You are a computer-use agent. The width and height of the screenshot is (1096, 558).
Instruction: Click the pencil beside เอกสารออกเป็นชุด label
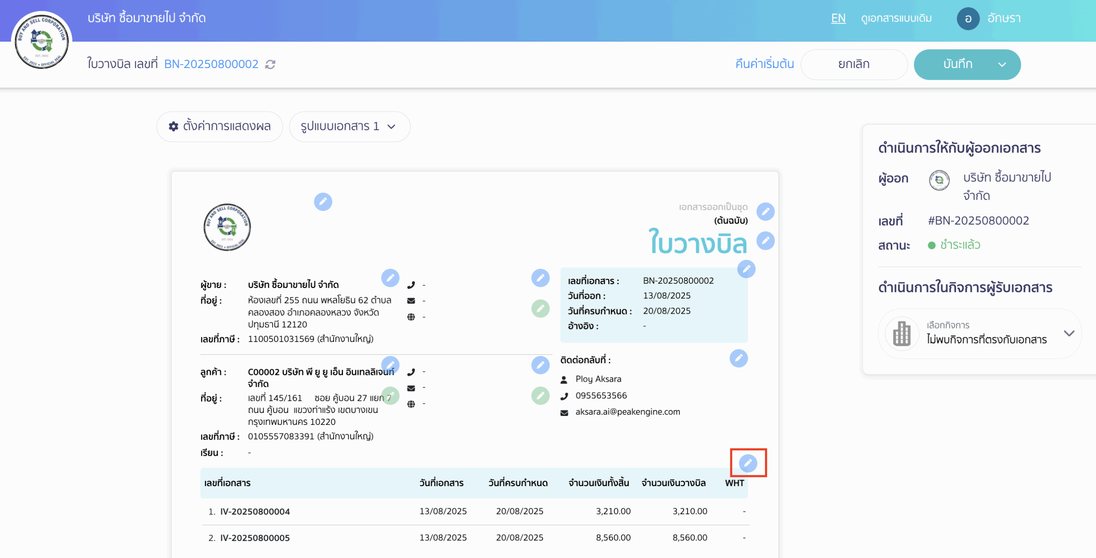(x=765, y=211)
